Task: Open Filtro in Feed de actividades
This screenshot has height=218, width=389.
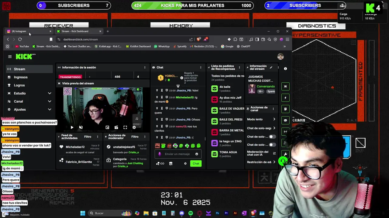Action: coord(88,137)
